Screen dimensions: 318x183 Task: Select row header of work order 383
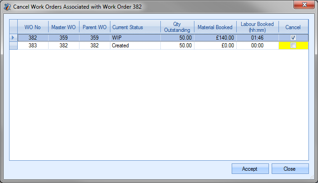click(x=13, y=46)
